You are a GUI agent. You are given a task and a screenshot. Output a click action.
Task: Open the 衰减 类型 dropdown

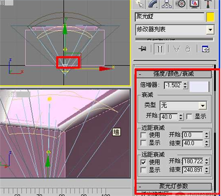[x=183, y=105]
